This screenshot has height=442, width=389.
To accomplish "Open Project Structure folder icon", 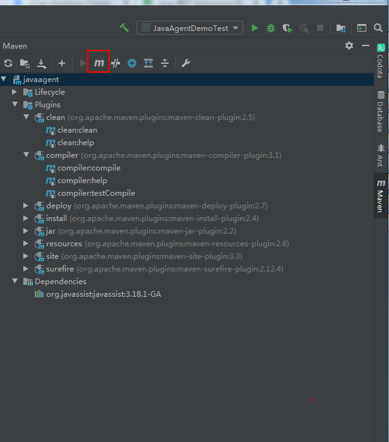I will (x=341, y=28).
